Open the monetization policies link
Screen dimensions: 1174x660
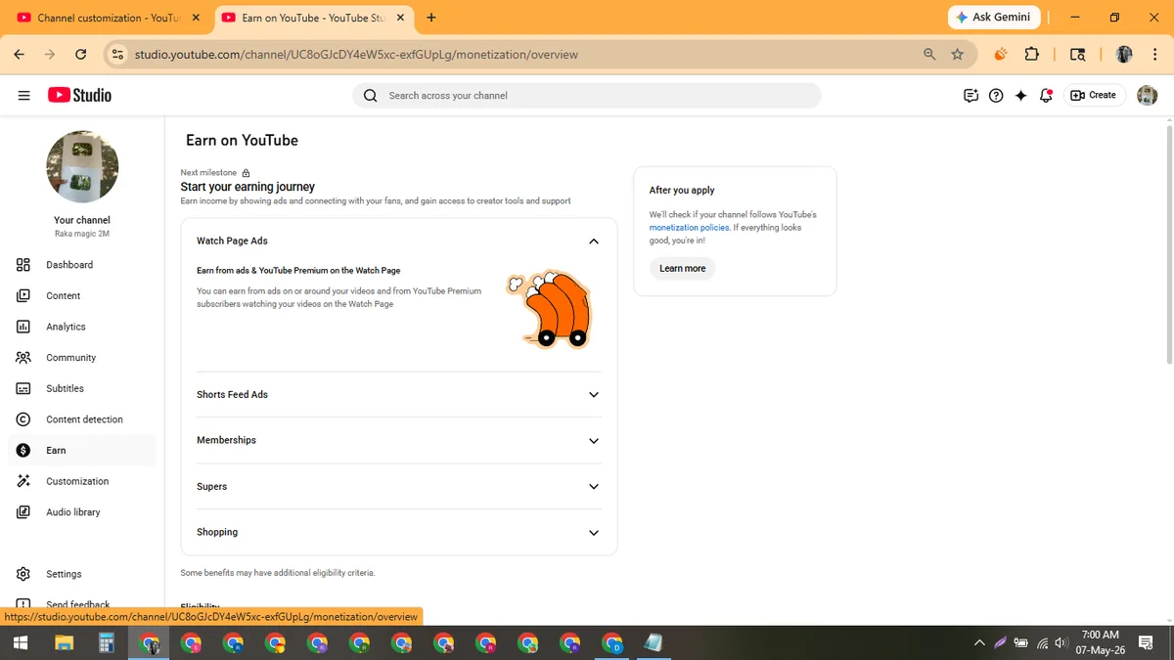coord(689,227)
